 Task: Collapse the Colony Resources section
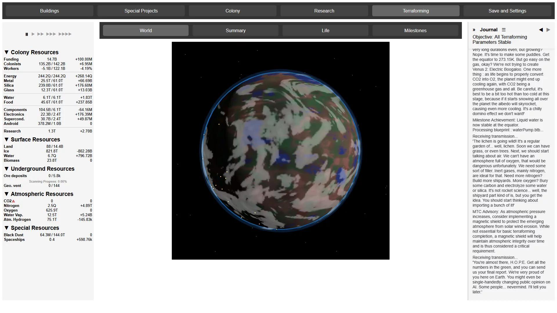[6, 52]
